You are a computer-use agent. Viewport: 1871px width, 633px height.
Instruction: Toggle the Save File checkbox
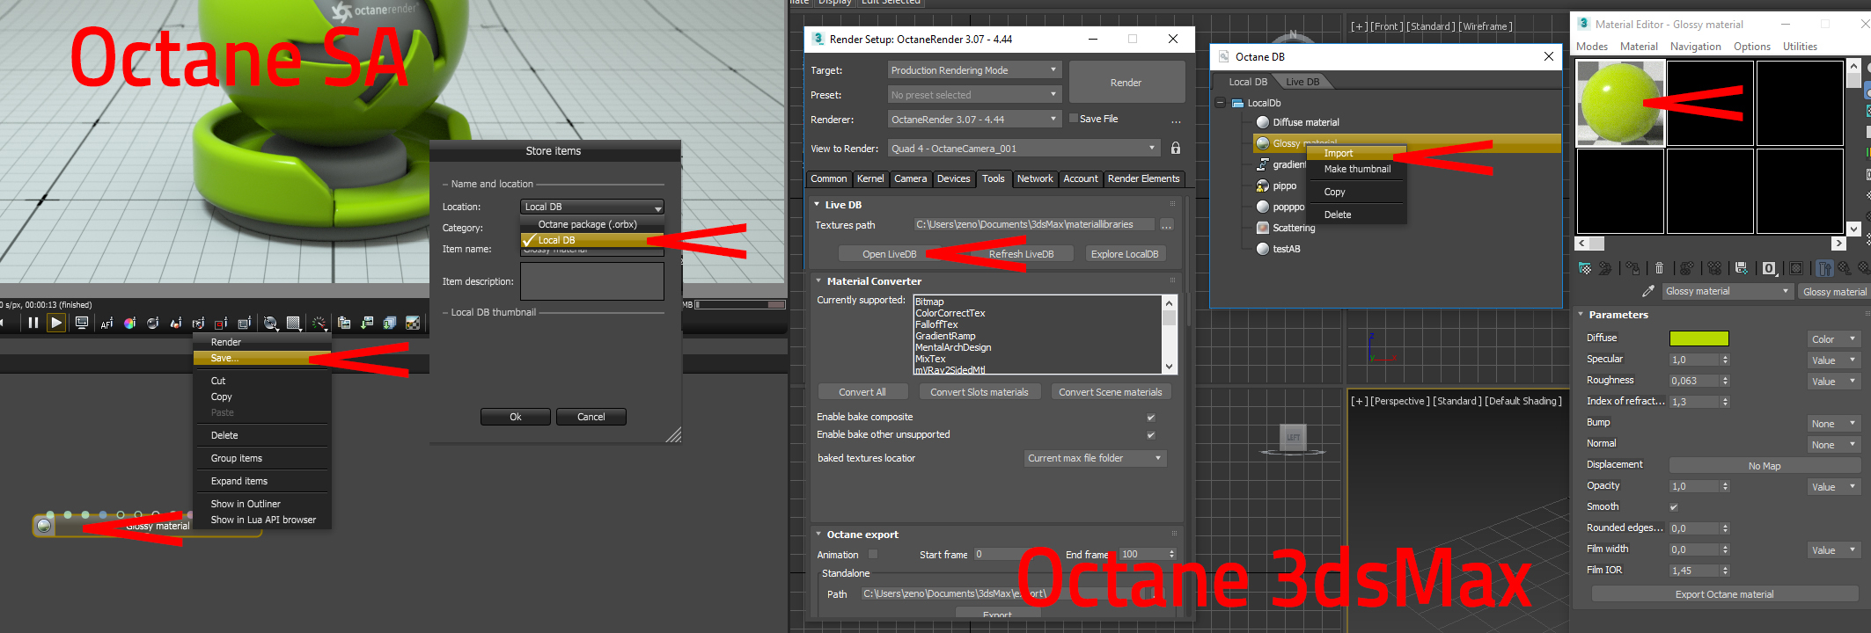coord(1074,119)
